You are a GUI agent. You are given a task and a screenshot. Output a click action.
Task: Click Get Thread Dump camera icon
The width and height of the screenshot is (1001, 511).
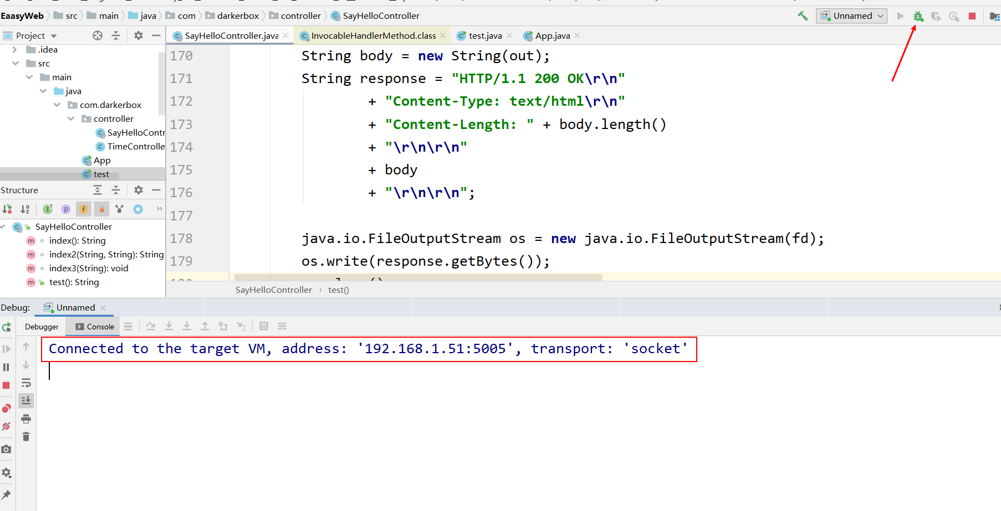pyautogui.click(x=7, y=449)
